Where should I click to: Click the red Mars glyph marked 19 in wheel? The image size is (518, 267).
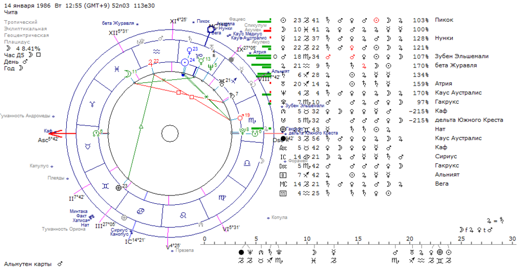pos(240,117)
